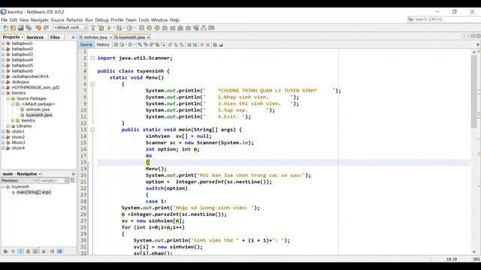The width and height of the screenshot is (481, 270).
Task: Select main(String[] args) in Navigator
Action: [34, 192]
